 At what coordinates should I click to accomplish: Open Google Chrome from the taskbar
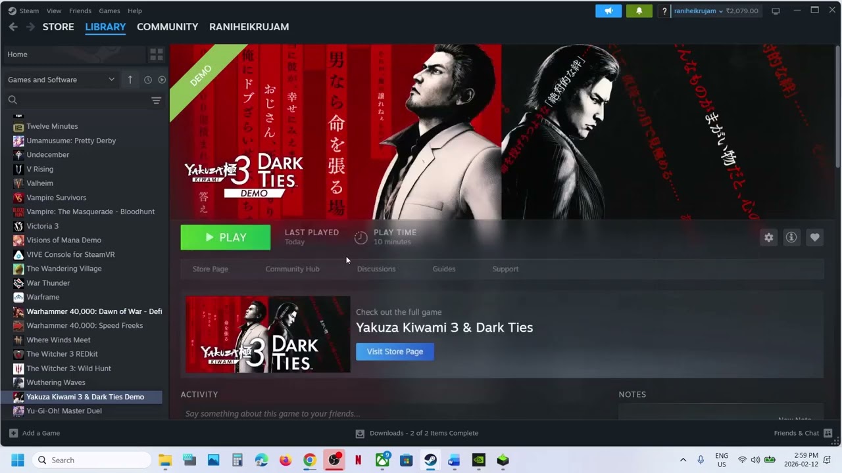point(310,460)
